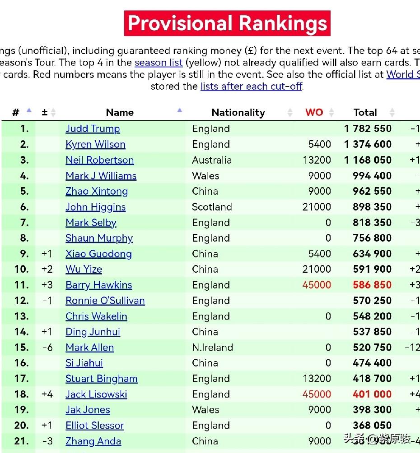The image size is (420, 453).
Task: Select Zhao Xintong's total 962 550
Action: [x=372, y=191]
